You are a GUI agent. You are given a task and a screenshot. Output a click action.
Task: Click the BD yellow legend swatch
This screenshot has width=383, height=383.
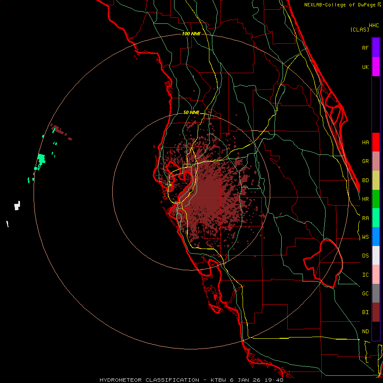point(376,180)
